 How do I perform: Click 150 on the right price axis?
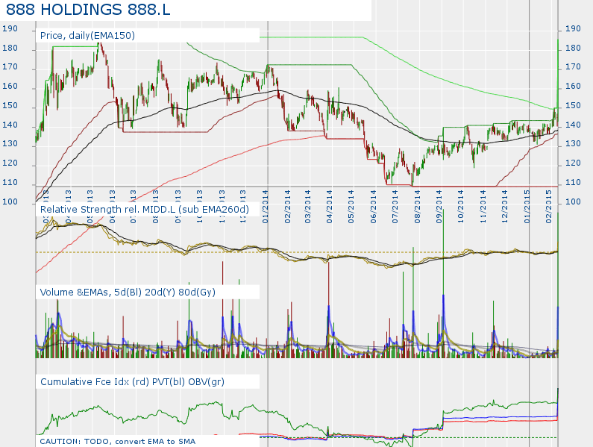[573, 106]
